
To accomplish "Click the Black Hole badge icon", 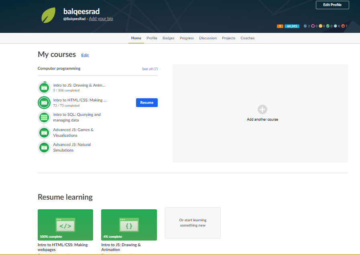I will click(x=313, y=26).
